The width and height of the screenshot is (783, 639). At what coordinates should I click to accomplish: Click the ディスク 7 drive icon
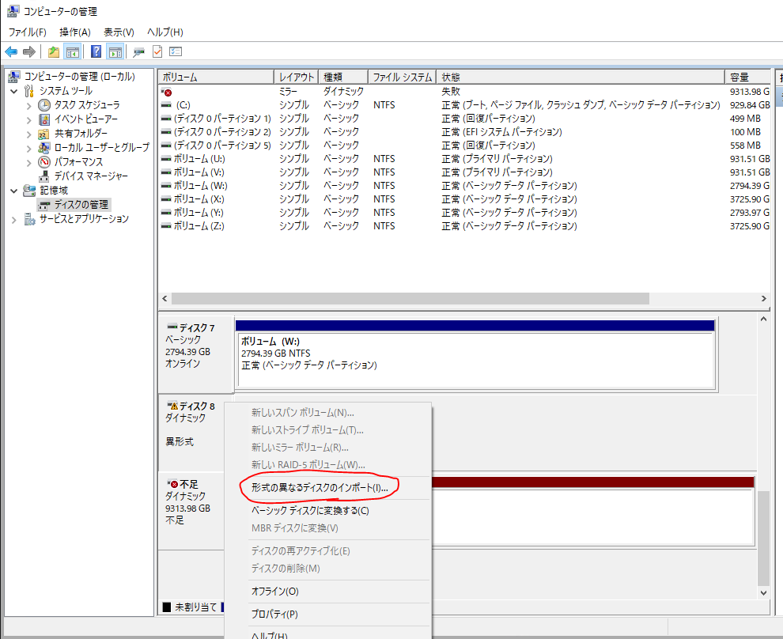click(x=172, y=327)
